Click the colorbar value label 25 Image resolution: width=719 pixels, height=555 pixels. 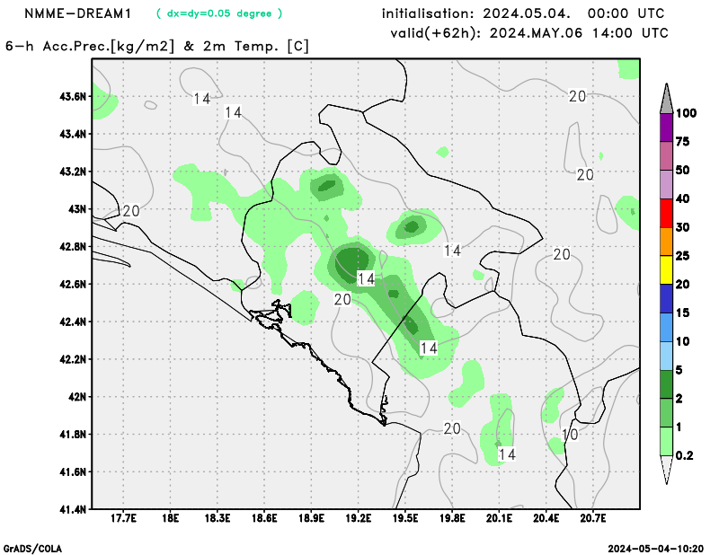683,256
